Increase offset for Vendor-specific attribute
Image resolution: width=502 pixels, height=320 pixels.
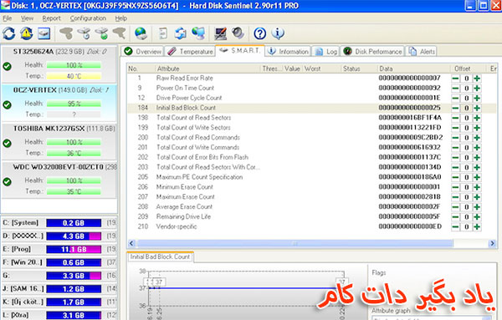coord(477,226)
